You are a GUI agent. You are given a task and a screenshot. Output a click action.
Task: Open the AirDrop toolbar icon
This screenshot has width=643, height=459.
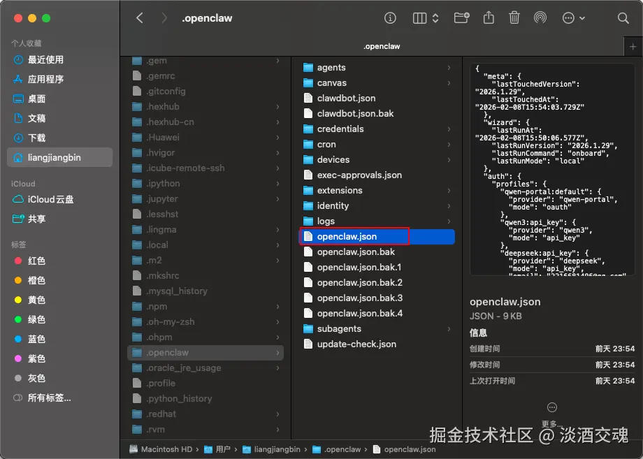(540, 18)
